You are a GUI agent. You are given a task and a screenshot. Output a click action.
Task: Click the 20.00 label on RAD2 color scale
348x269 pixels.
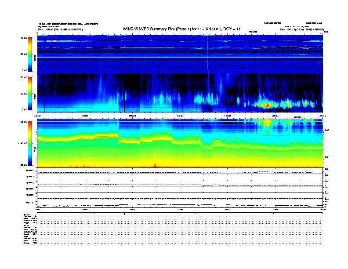(24, 54)
